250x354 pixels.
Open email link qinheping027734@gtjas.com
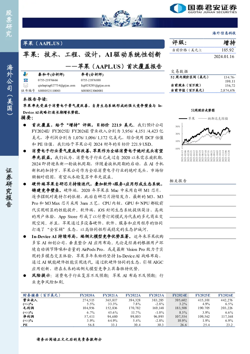(x=57, y=85)
